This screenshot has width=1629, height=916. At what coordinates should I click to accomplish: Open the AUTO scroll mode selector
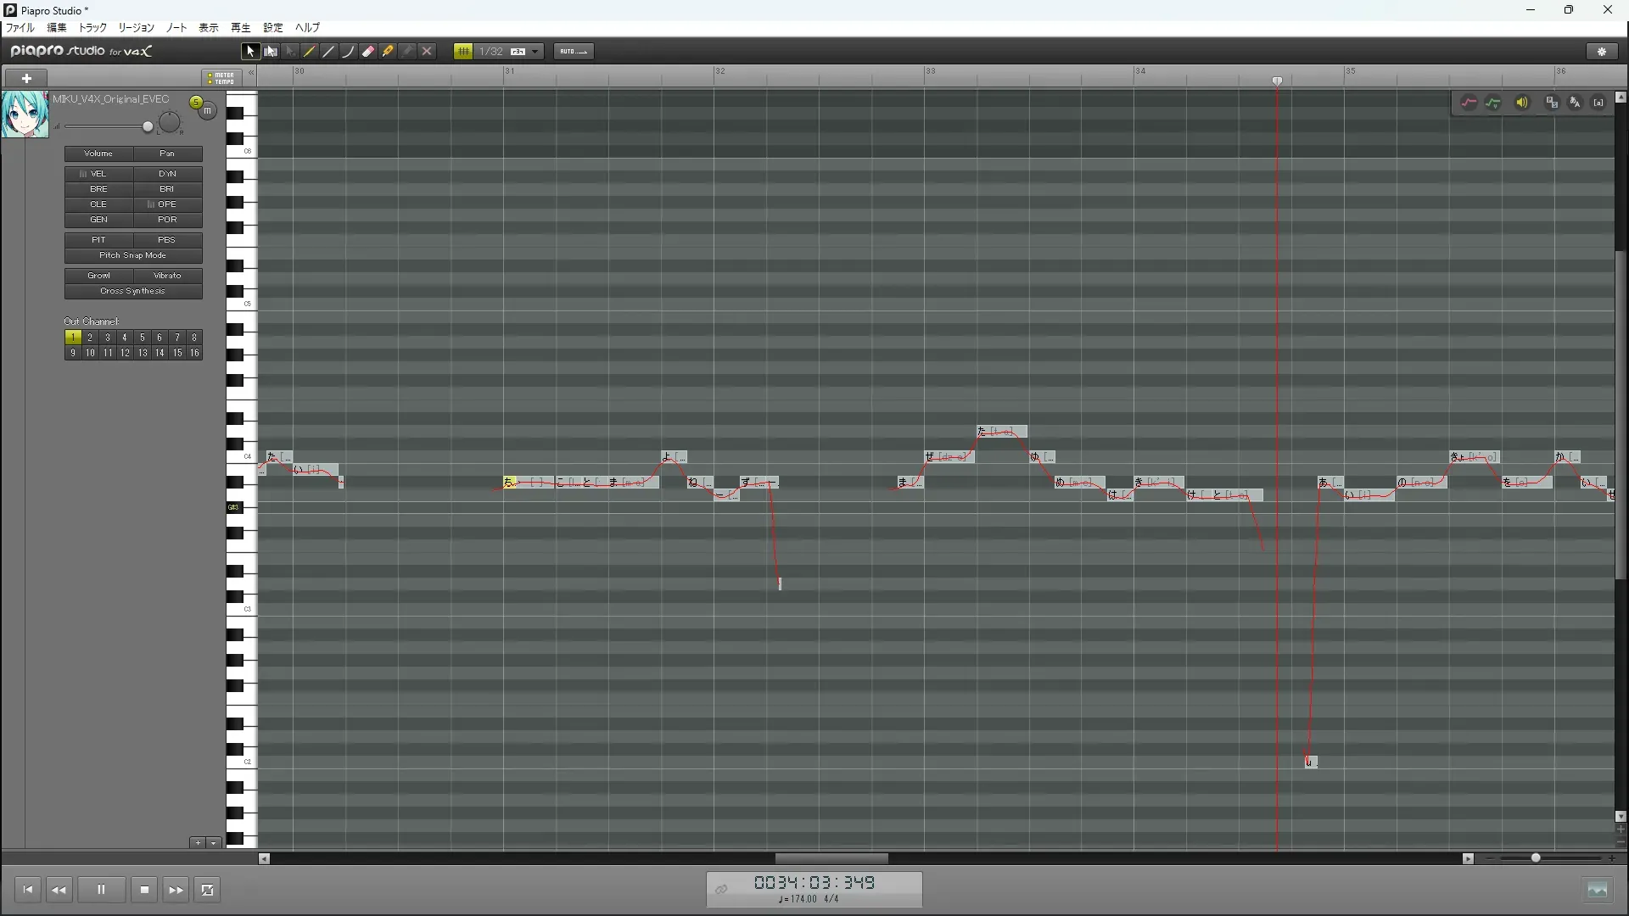(574, 52)
